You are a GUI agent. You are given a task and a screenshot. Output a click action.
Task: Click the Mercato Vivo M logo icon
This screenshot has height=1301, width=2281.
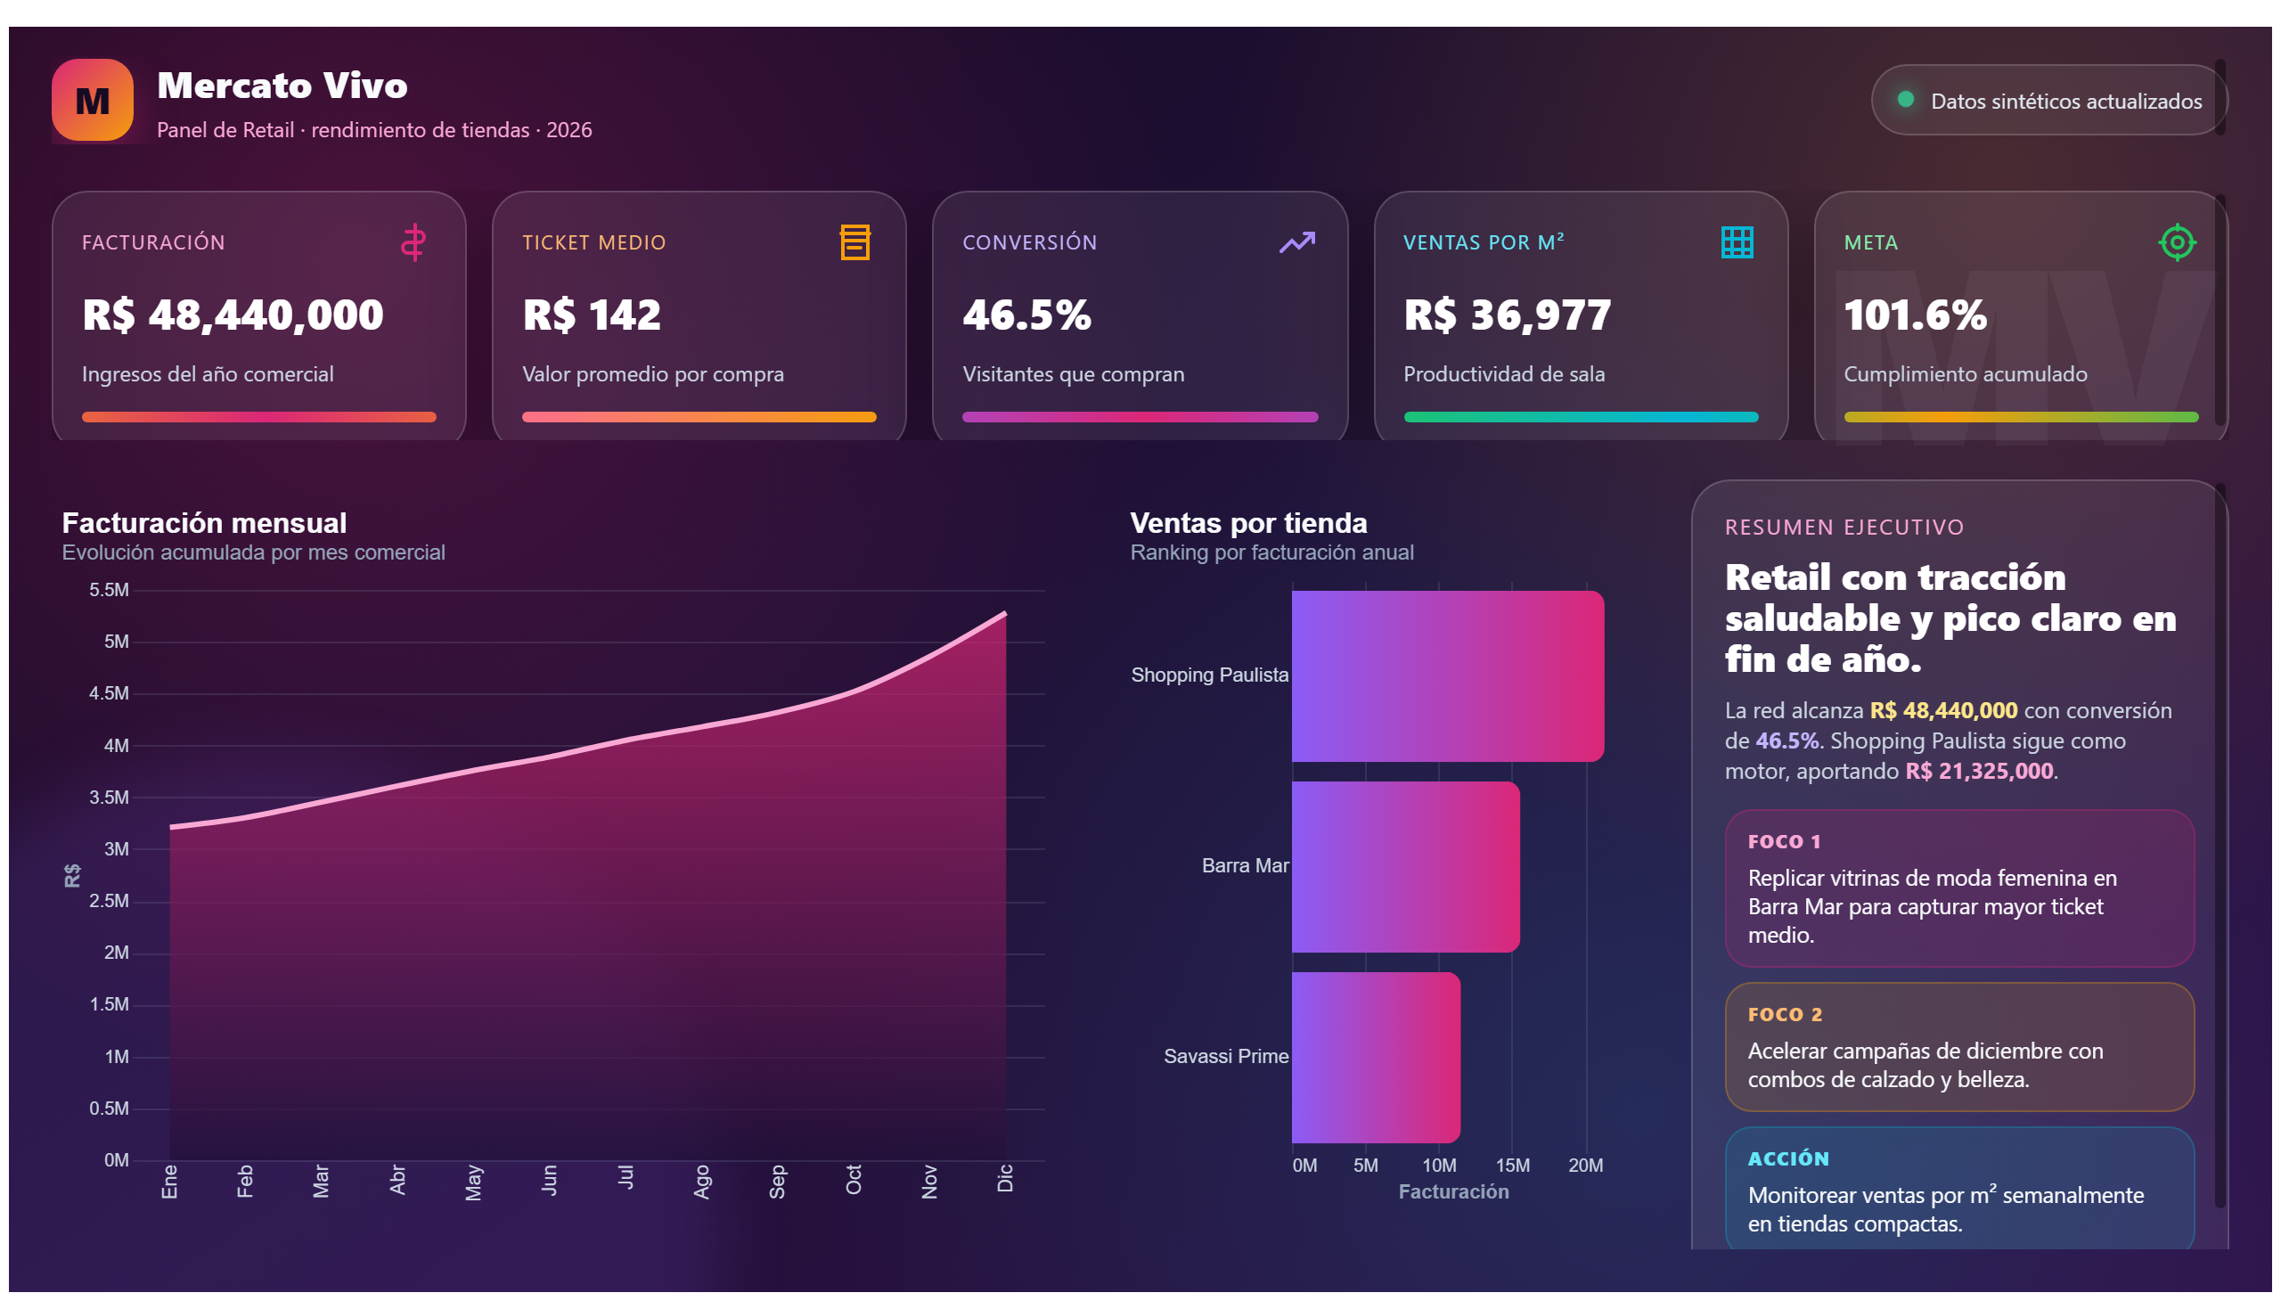[x=92, y=100]
